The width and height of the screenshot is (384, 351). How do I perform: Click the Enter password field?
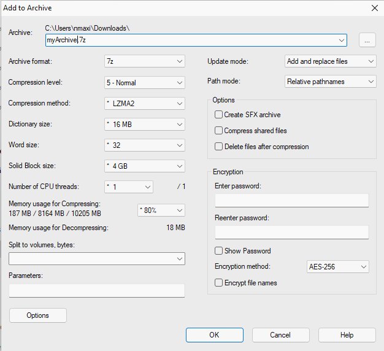pos(291,201)
